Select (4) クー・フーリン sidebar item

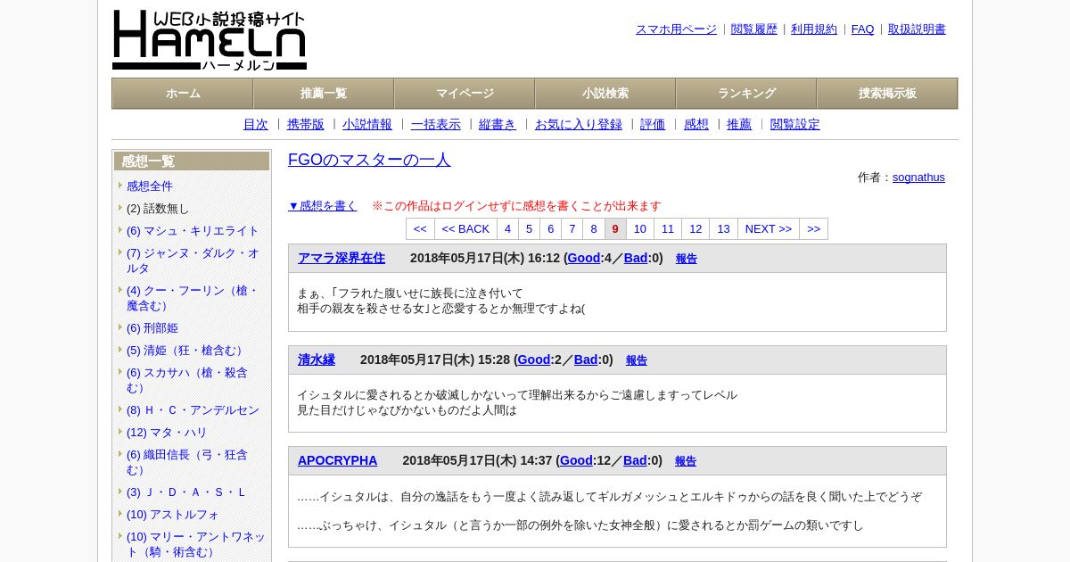click(x=193, y=298)
